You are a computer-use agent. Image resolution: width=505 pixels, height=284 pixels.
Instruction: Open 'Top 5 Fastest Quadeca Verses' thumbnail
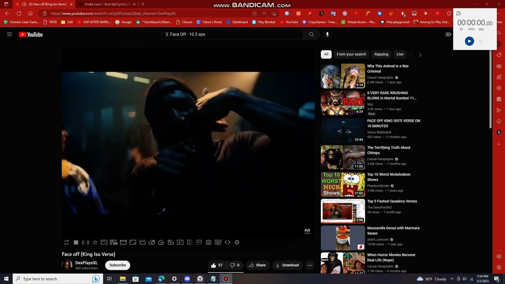pyautogui.click(x=343, y=211)
